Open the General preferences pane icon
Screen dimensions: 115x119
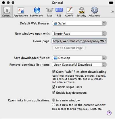point(7,12)
